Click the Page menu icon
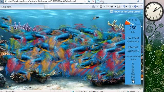164x92 pixels. coord(118,6)
